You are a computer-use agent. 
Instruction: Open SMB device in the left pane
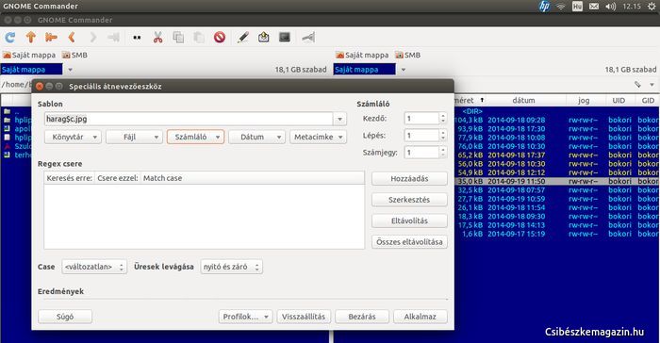point(74,56)
